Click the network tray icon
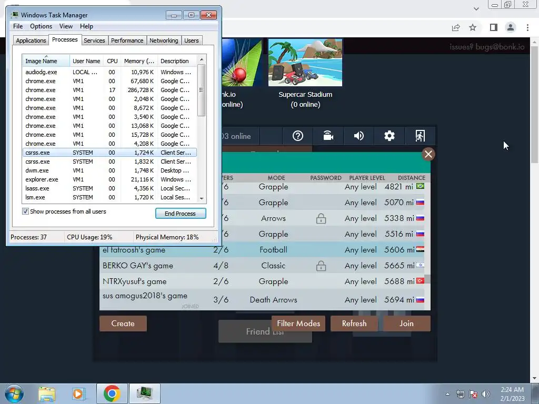 click(x=460, y=394)
